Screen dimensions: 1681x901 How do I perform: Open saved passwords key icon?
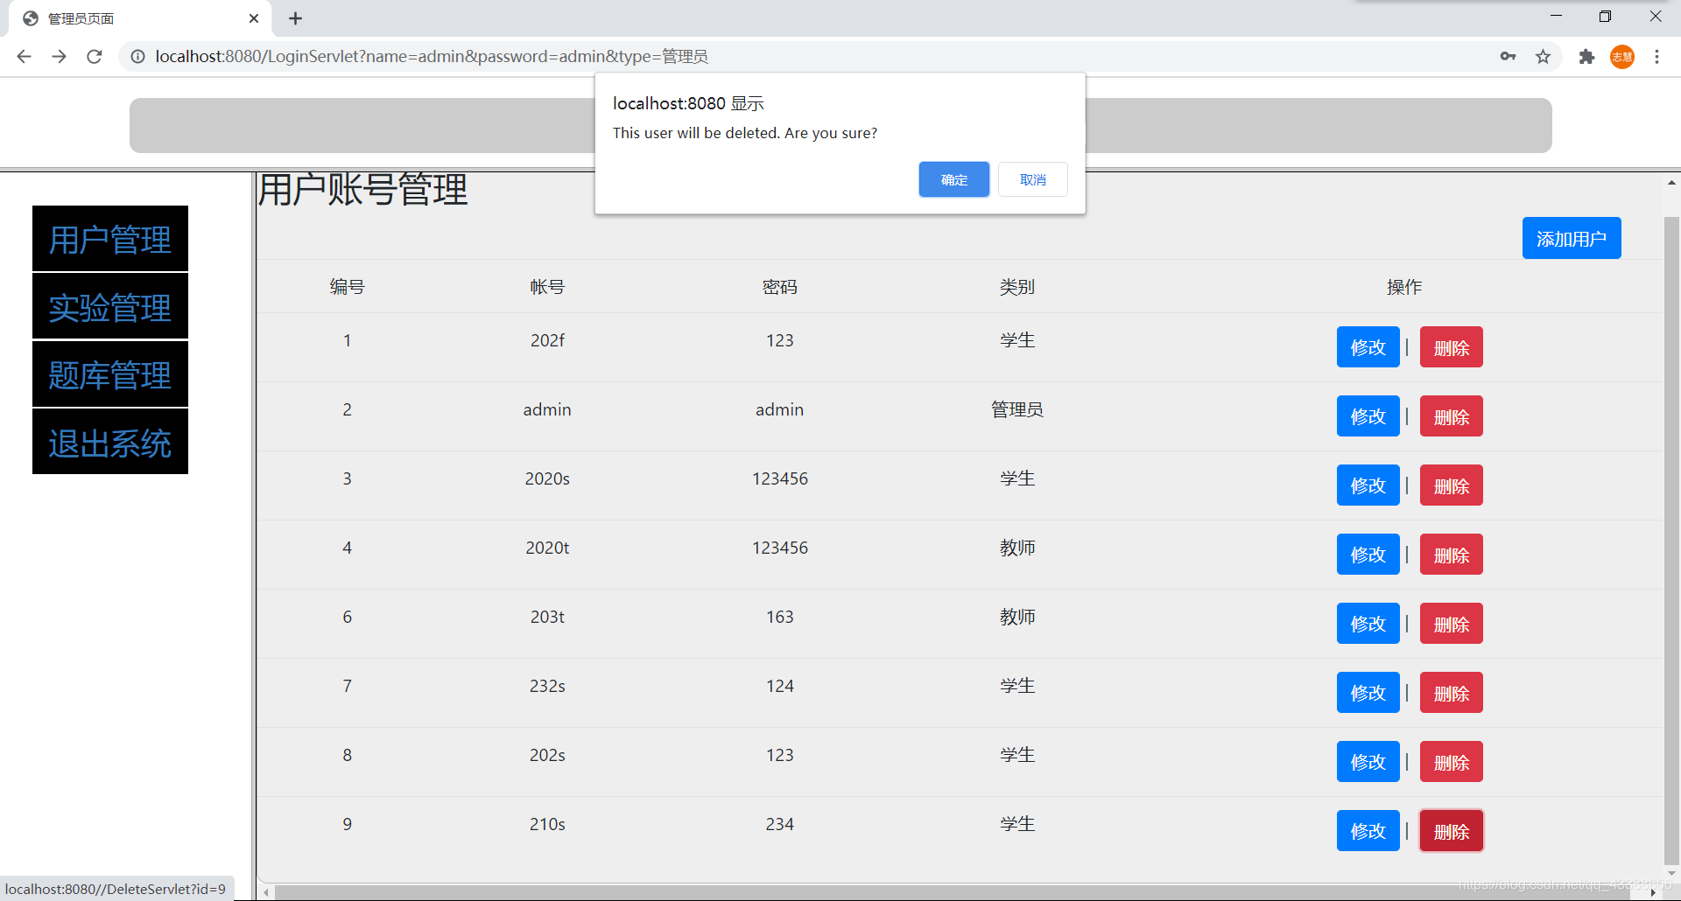tap(1508, 57)
